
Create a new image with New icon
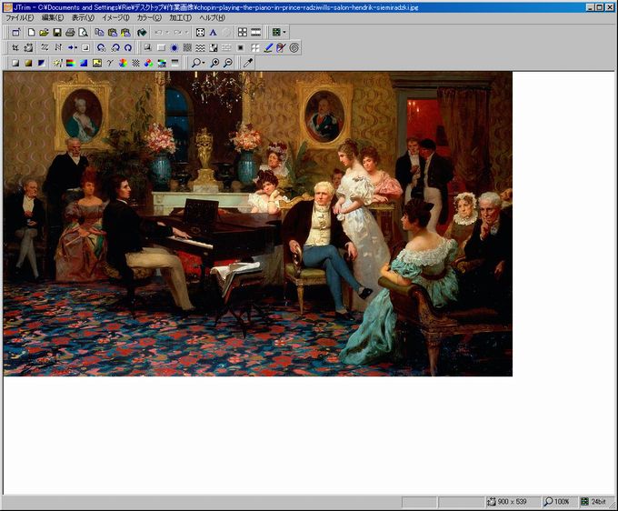pyautogui.click(x=31, y=33)
